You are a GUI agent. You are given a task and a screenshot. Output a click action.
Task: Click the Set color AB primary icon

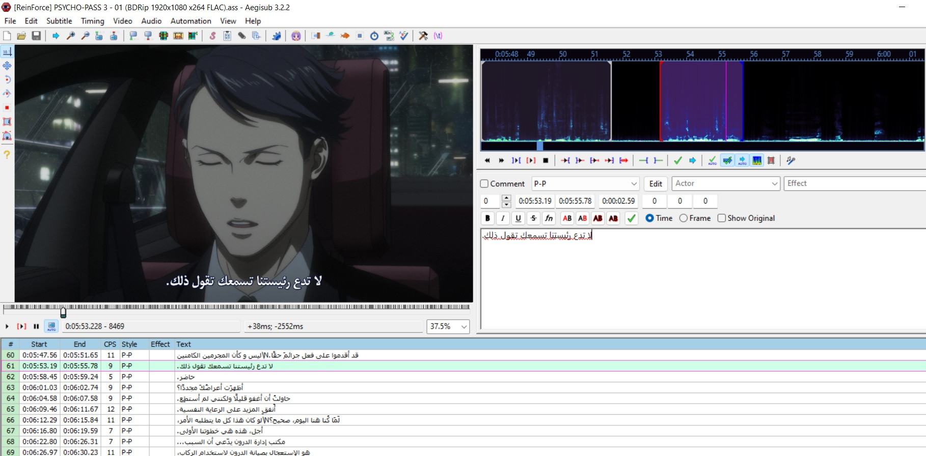[x=567, y=218]
